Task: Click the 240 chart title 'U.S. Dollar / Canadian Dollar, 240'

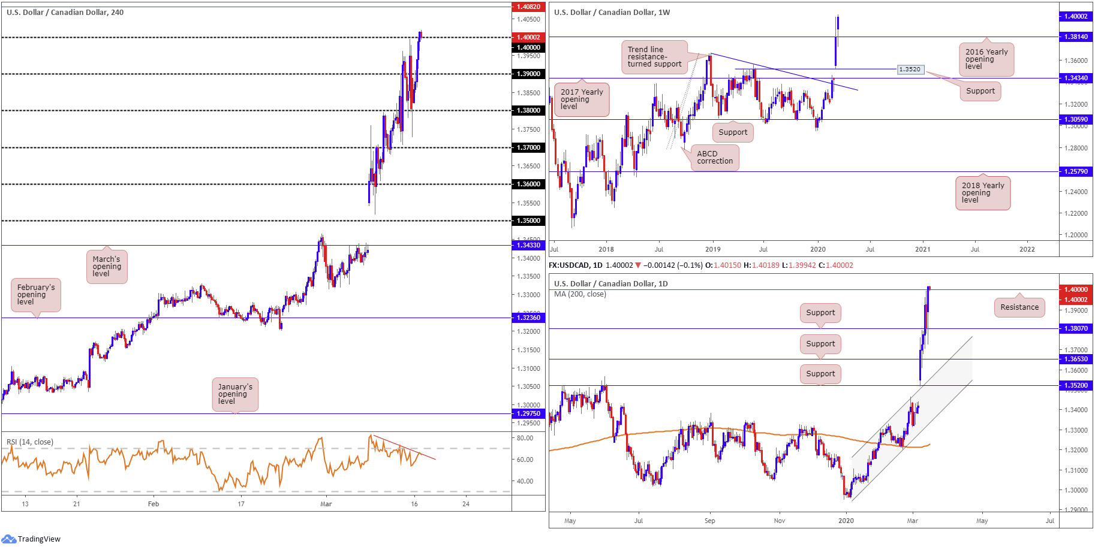Action: 65,12
